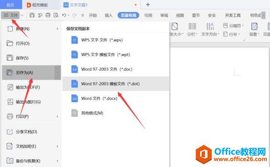The height and width of the screenshot is (167, 270).
Task: Click the undo icon
Action: [64, 16]
